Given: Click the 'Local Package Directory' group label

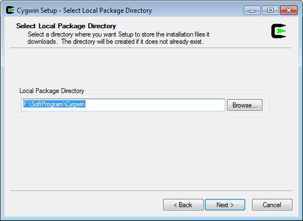Looking at the screenshot, I should 52,91.
